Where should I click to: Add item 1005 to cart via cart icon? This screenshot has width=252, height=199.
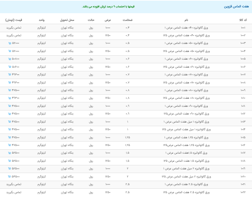coord(10,59)
